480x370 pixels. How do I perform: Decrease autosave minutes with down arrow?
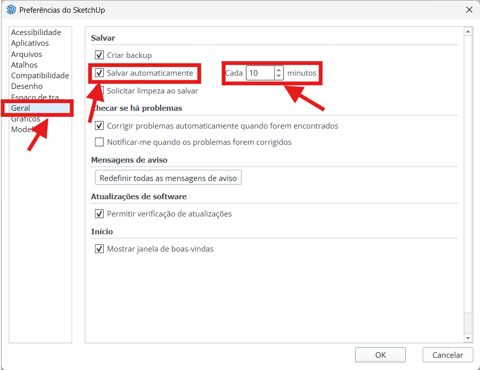click(x=278, y=76)
